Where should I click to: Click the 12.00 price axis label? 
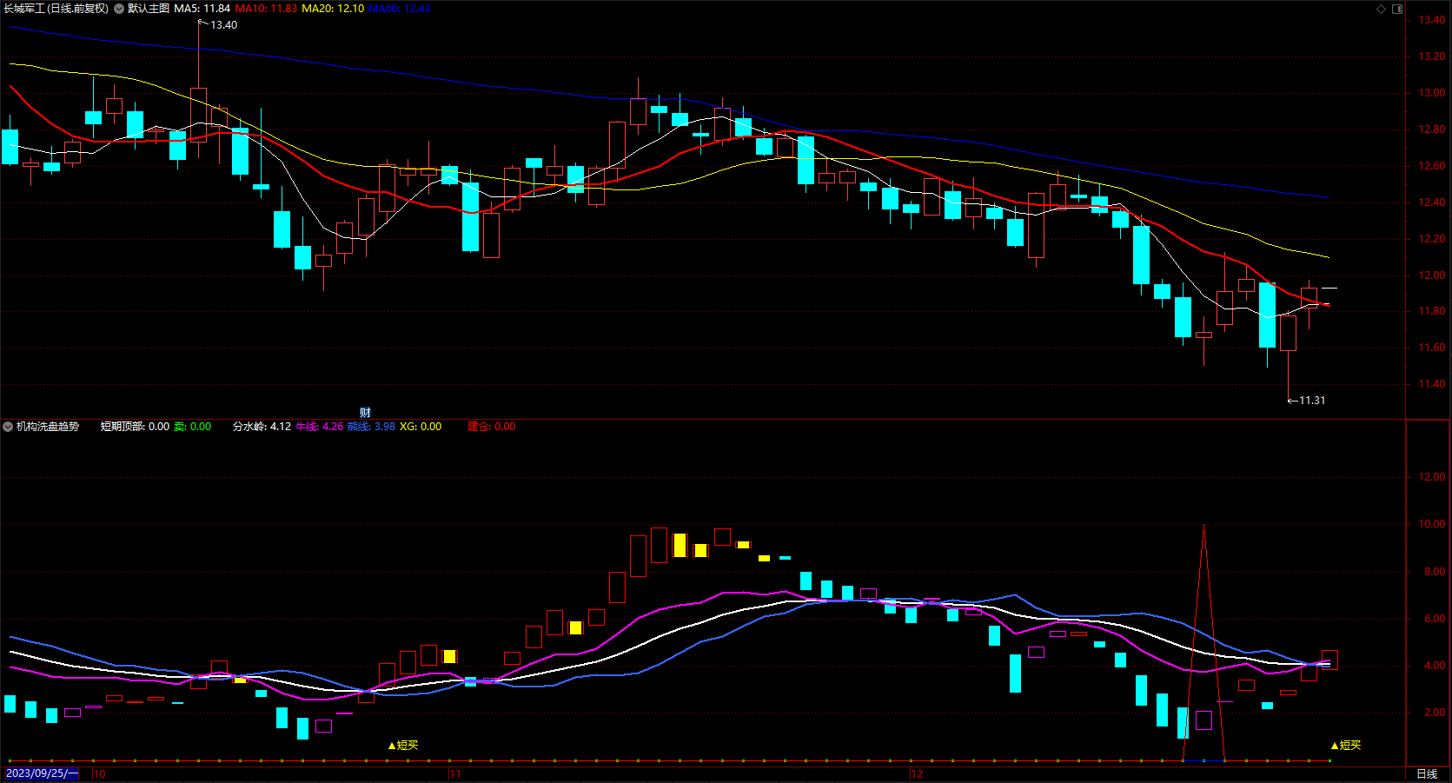pyautogui.click(x=1432, y=275)
